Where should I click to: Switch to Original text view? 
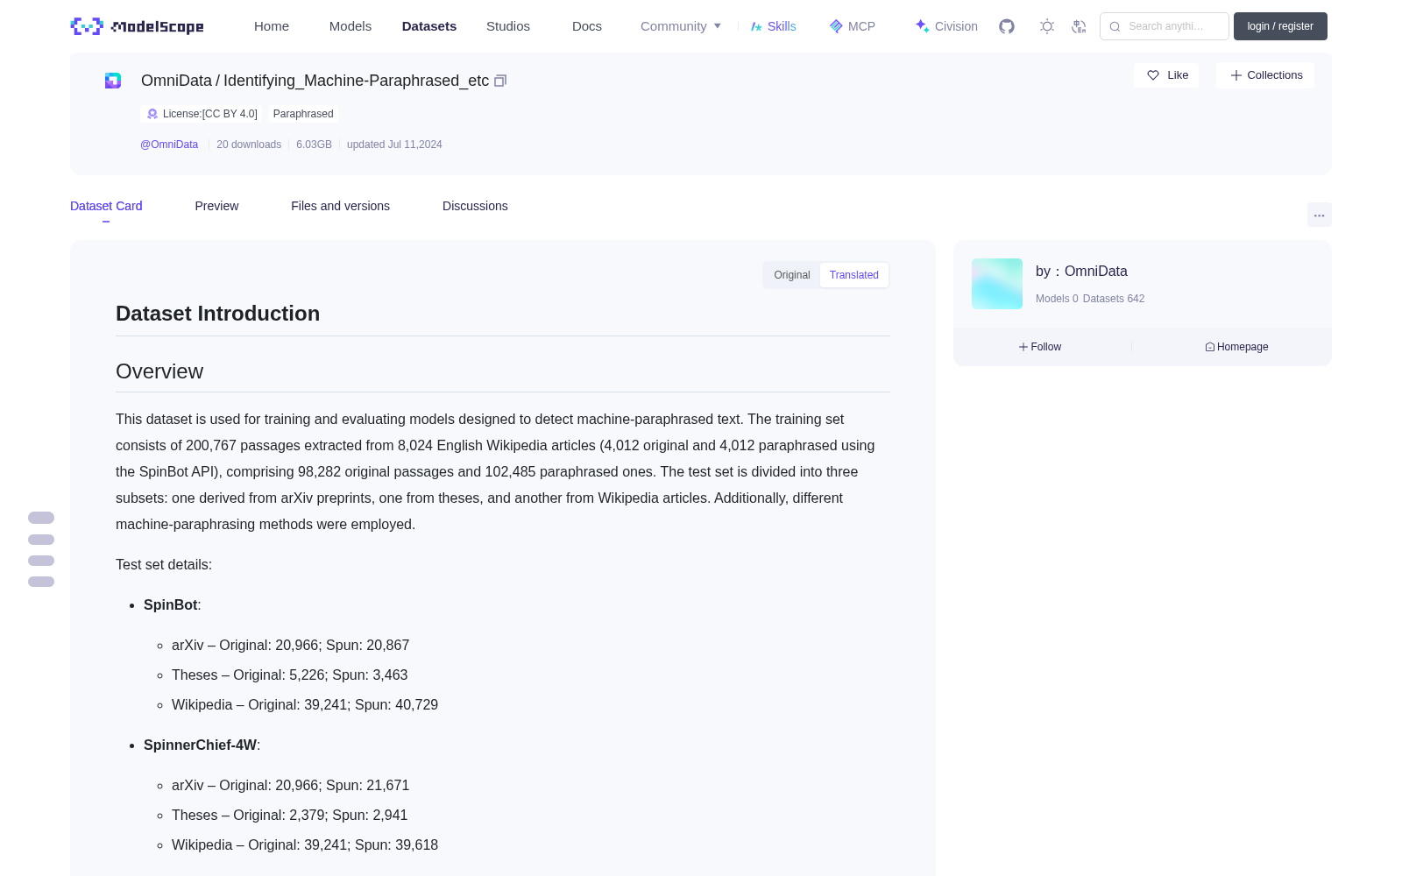pos(792,275)
